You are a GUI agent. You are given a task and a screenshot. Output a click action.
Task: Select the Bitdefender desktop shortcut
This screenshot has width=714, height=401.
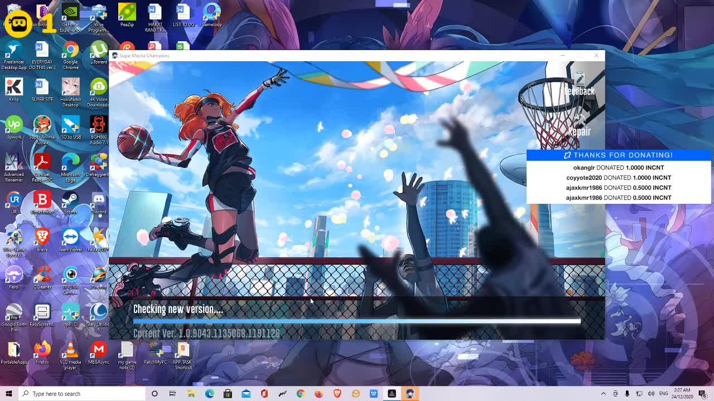click(42, 203)
